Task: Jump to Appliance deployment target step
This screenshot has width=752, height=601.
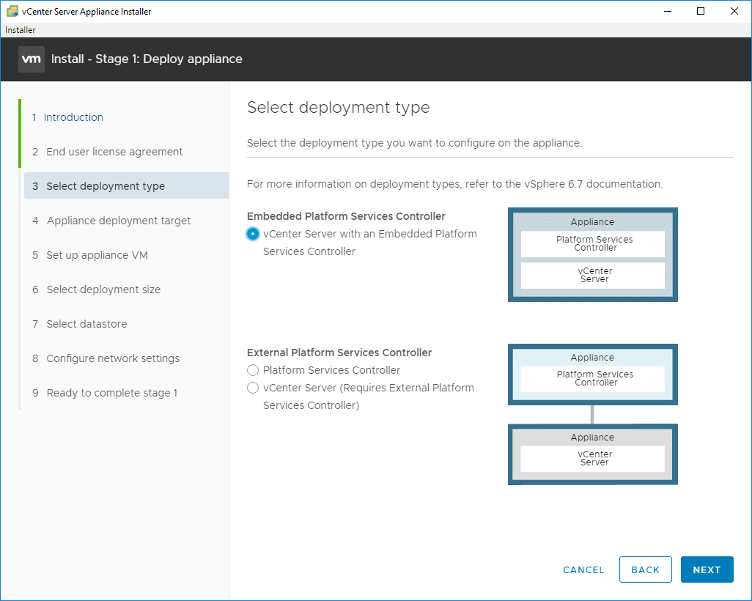Action: tap(119, 221)
